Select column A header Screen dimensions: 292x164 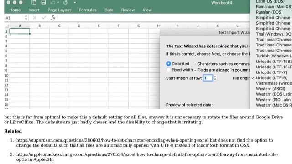[x=20, y=26]
